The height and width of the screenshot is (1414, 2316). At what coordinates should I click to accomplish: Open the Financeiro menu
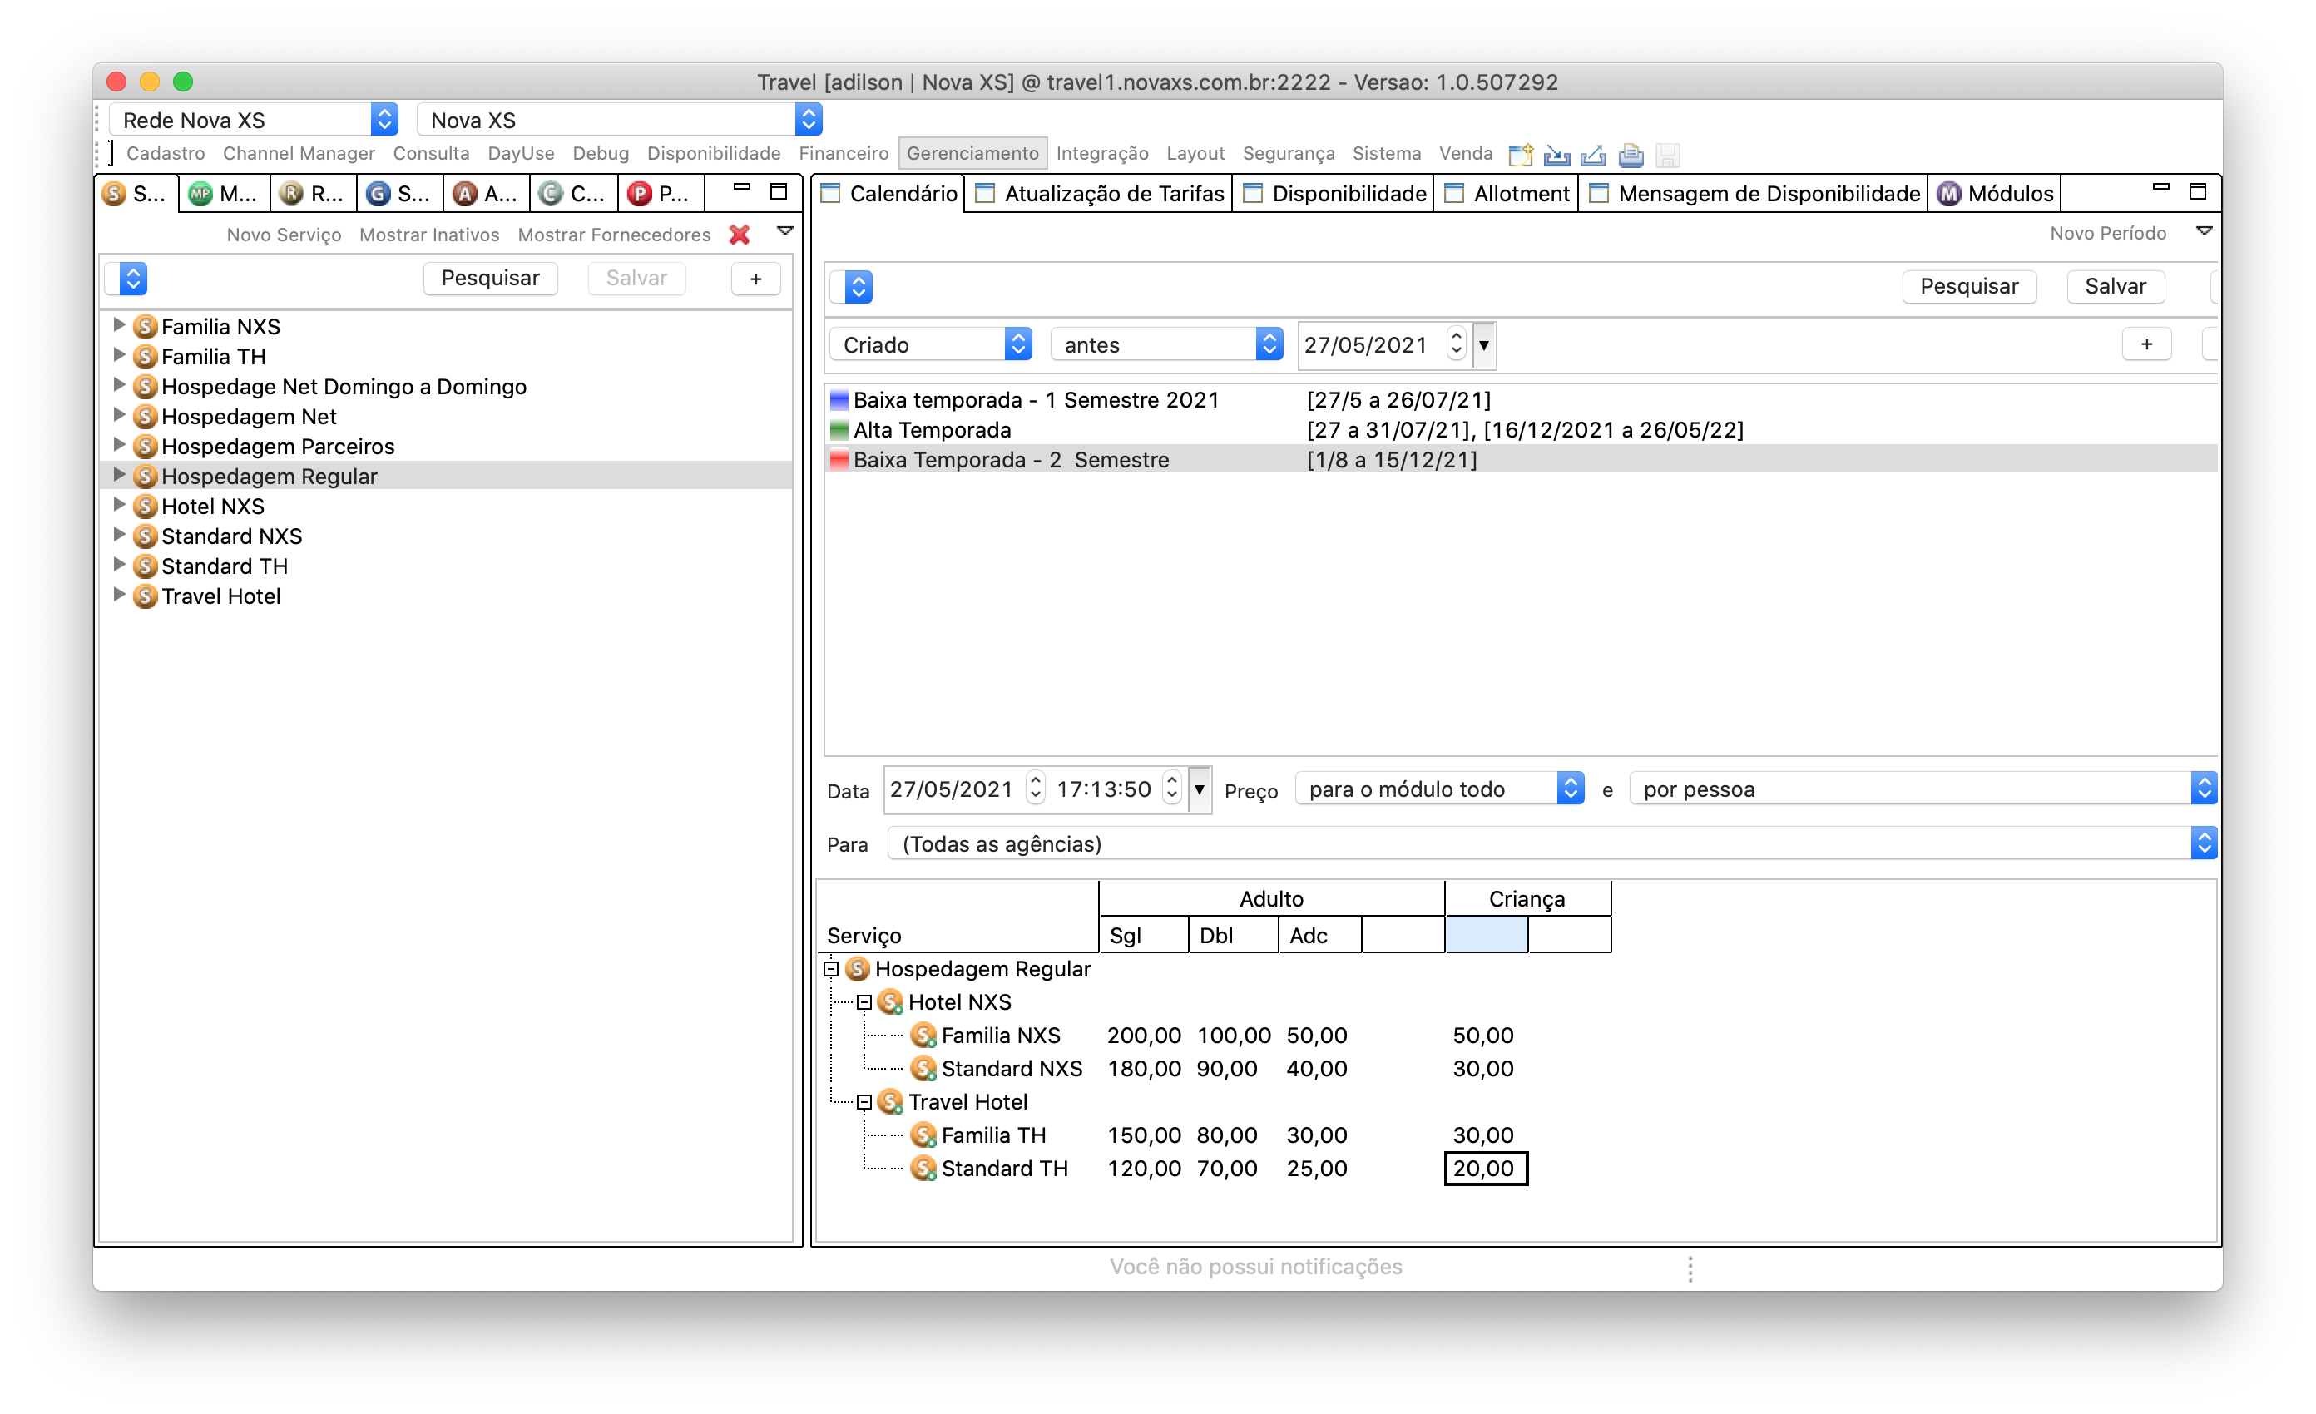click(843, 153)
